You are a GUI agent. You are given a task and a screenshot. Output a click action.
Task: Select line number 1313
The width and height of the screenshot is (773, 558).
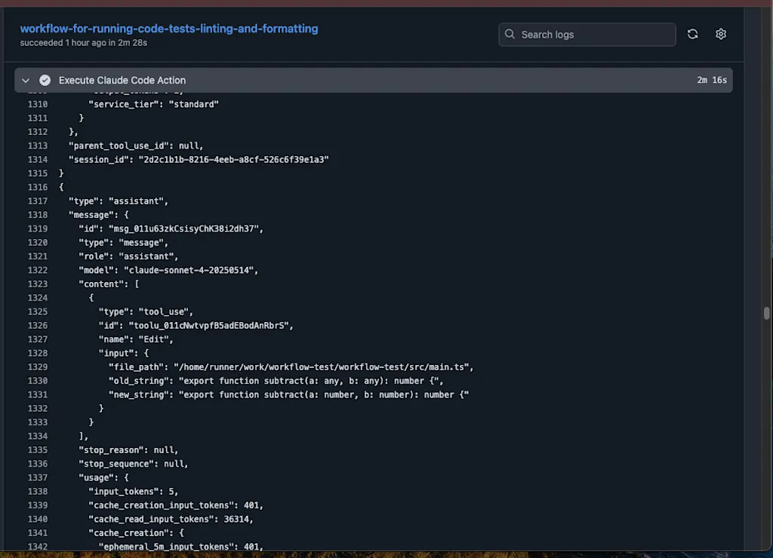click(x=38, y=146)
